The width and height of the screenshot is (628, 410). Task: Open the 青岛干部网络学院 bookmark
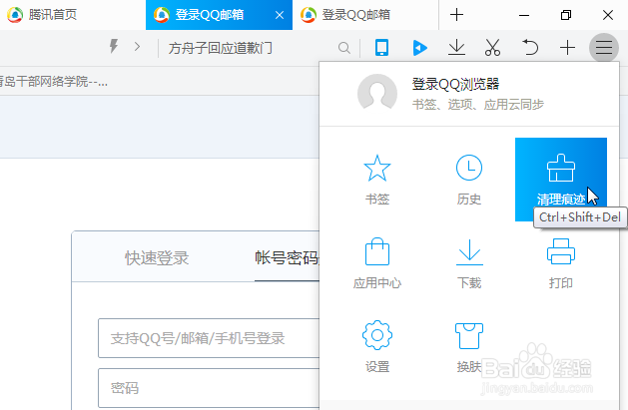[54, 82]
